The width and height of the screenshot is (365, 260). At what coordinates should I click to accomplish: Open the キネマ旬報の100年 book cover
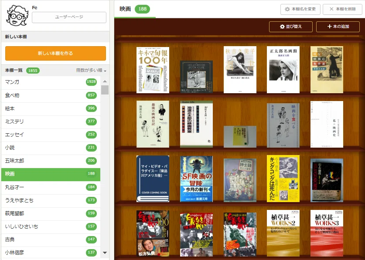tap(153, 70)
